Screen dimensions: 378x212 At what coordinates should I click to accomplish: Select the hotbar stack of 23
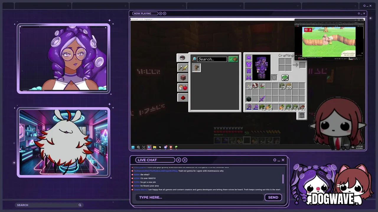coord(302,107)
